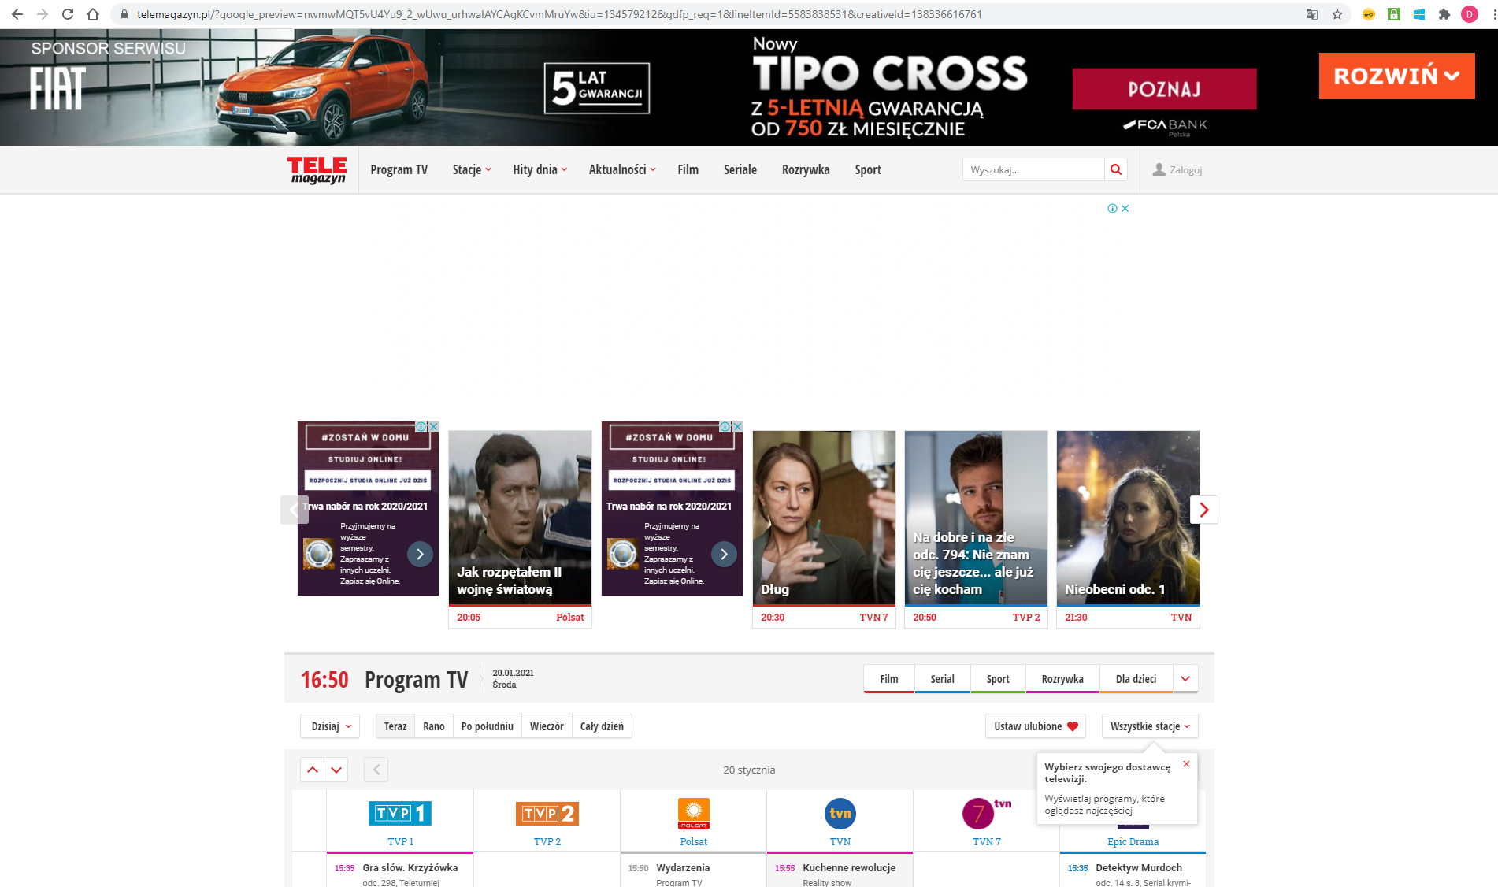Click the Wyszukaj search input field
The width and height of the screenshot is (1498, 887).
(x=1033, y=169)
